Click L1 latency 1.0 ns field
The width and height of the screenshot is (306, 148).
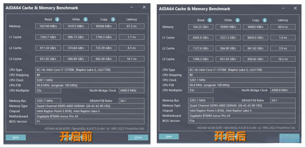coord(283,38)
